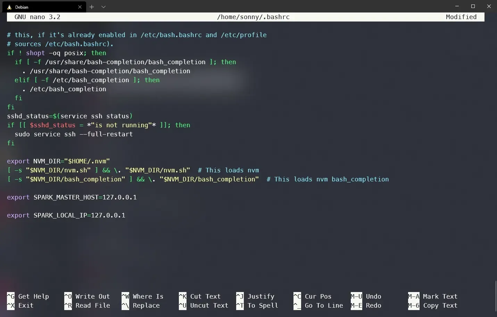Click the nano title bar filename /home/sonny/.bashrc
Screen dimensions: 497x317
pyautogui.click(x=253, y=17)
